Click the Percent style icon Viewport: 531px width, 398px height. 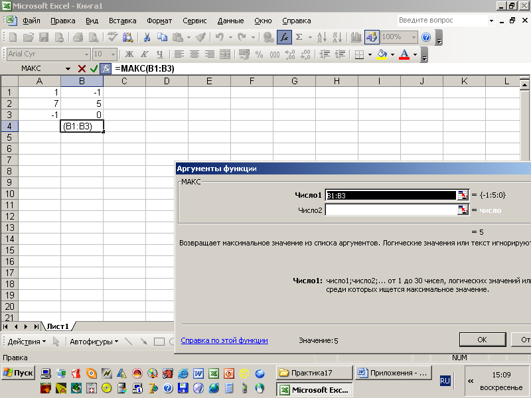point(259,54)
